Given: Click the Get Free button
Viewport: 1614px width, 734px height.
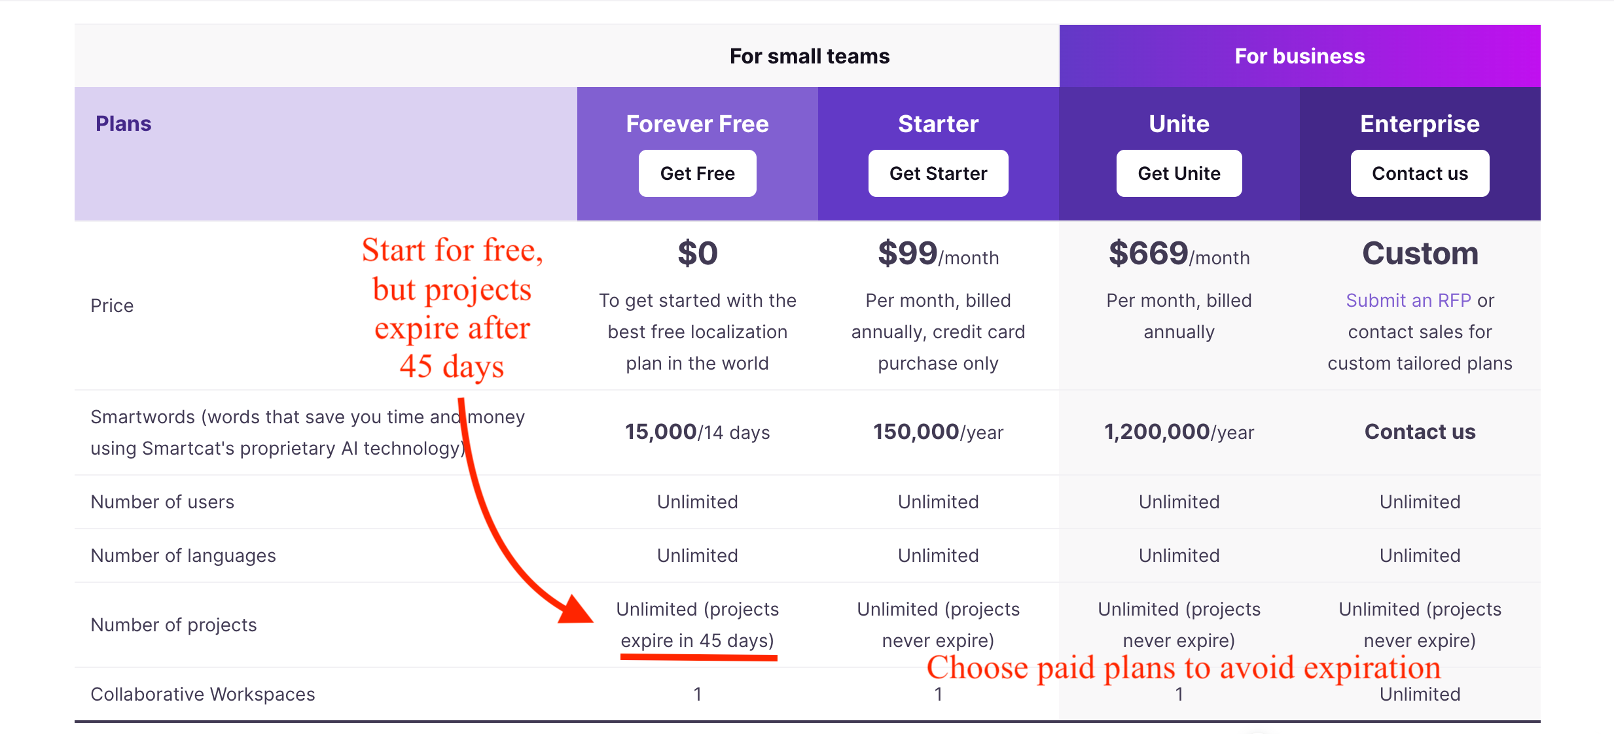Looking at the screenshot, I should 697,173.
